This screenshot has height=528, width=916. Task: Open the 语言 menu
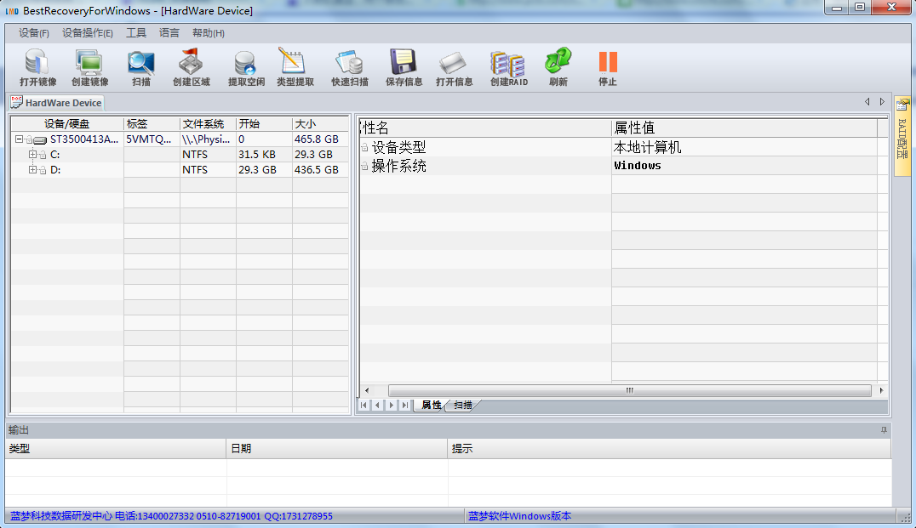[169, 33]
